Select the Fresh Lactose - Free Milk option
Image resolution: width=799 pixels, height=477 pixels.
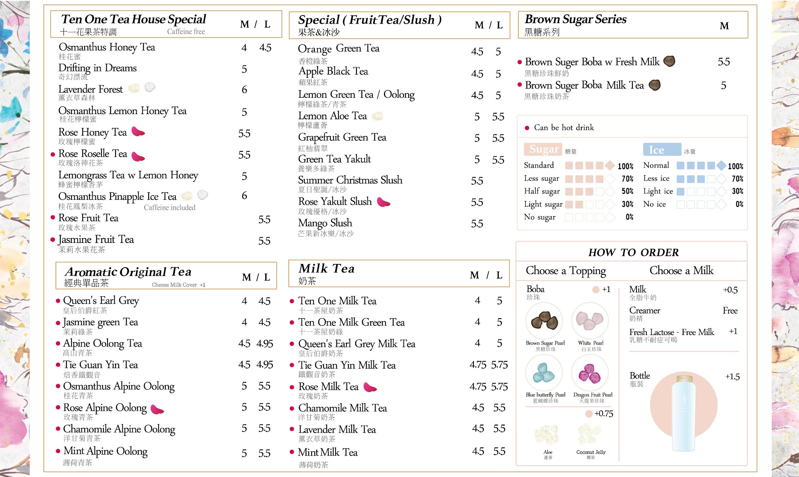click(x=671, y=332)
